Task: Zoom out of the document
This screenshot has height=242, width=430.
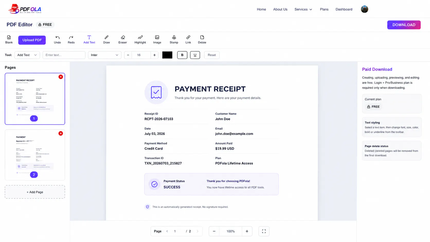Action: [x=214, y=231]
